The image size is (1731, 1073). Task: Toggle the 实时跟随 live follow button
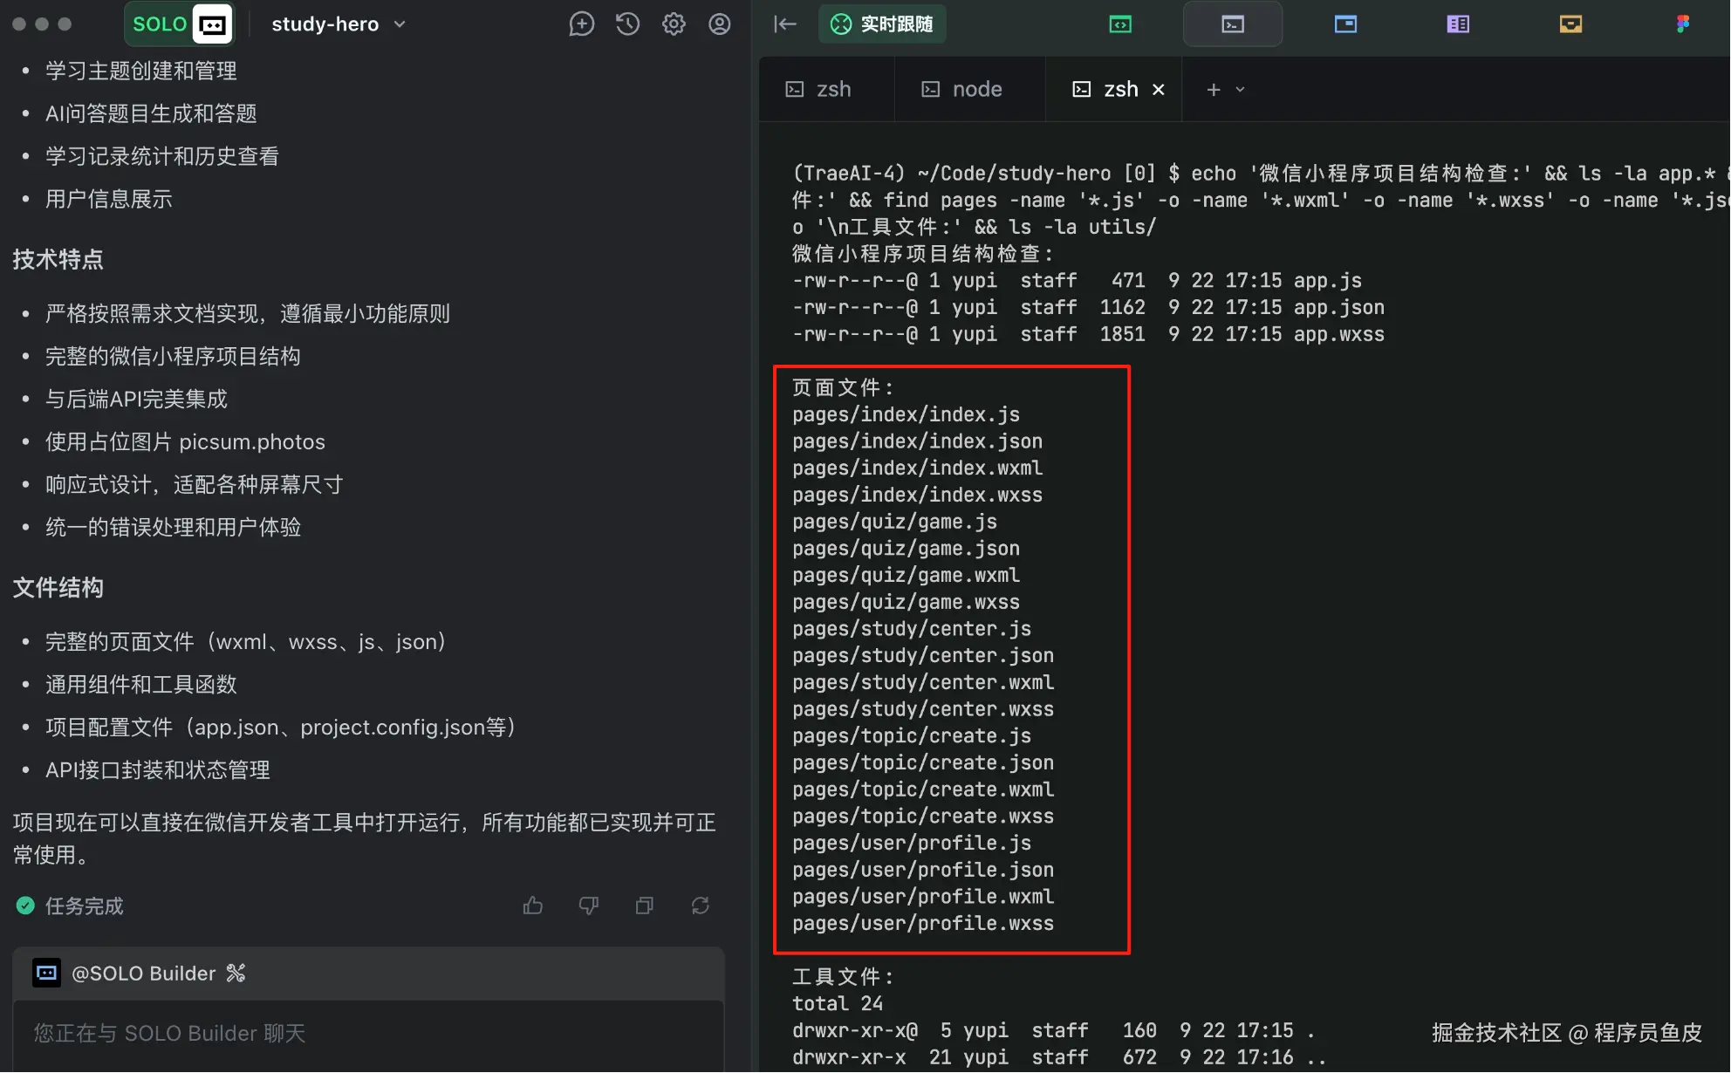(x=882, y=24)
